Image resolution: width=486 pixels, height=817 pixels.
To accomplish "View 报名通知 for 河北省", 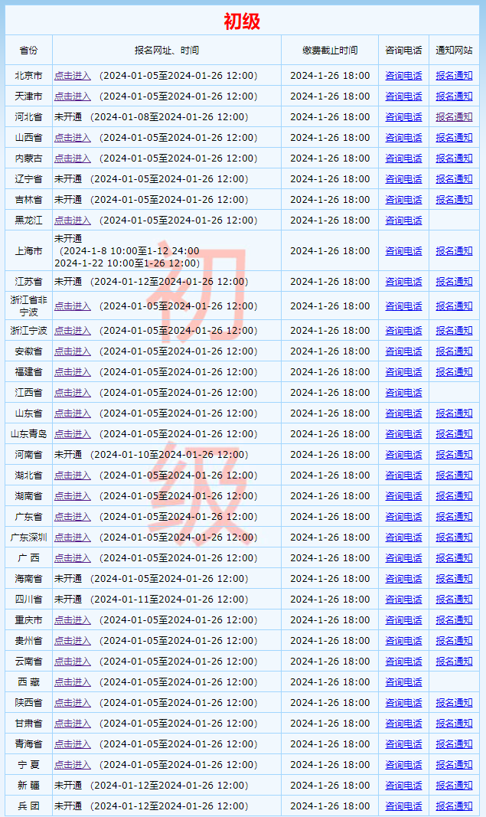I will pyautogui.click(x=454, y=116).
